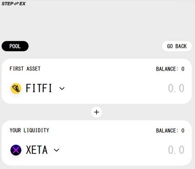Click the YOUR LIQUIDITY heading
The image size is (195, 169).
(x=29, y=130)
